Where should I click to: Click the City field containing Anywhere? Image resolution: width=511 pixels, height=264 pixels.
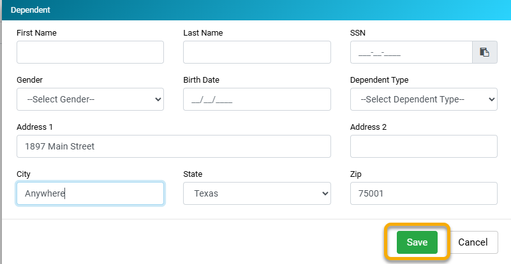90,193
